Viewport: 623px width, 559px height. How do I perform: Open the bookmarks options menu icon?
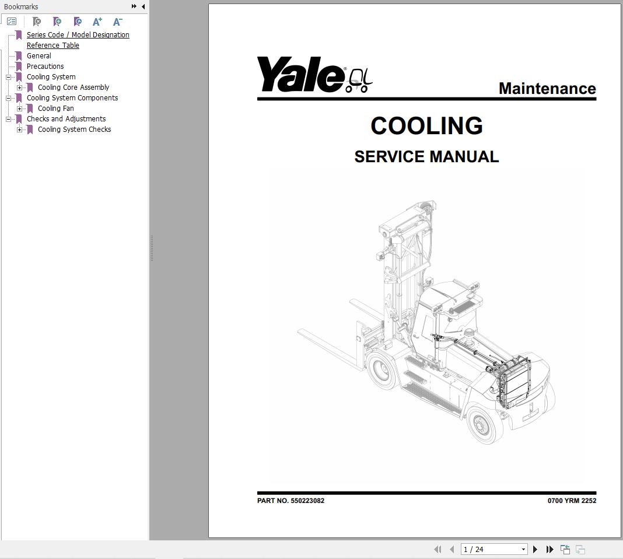point(12,22)
